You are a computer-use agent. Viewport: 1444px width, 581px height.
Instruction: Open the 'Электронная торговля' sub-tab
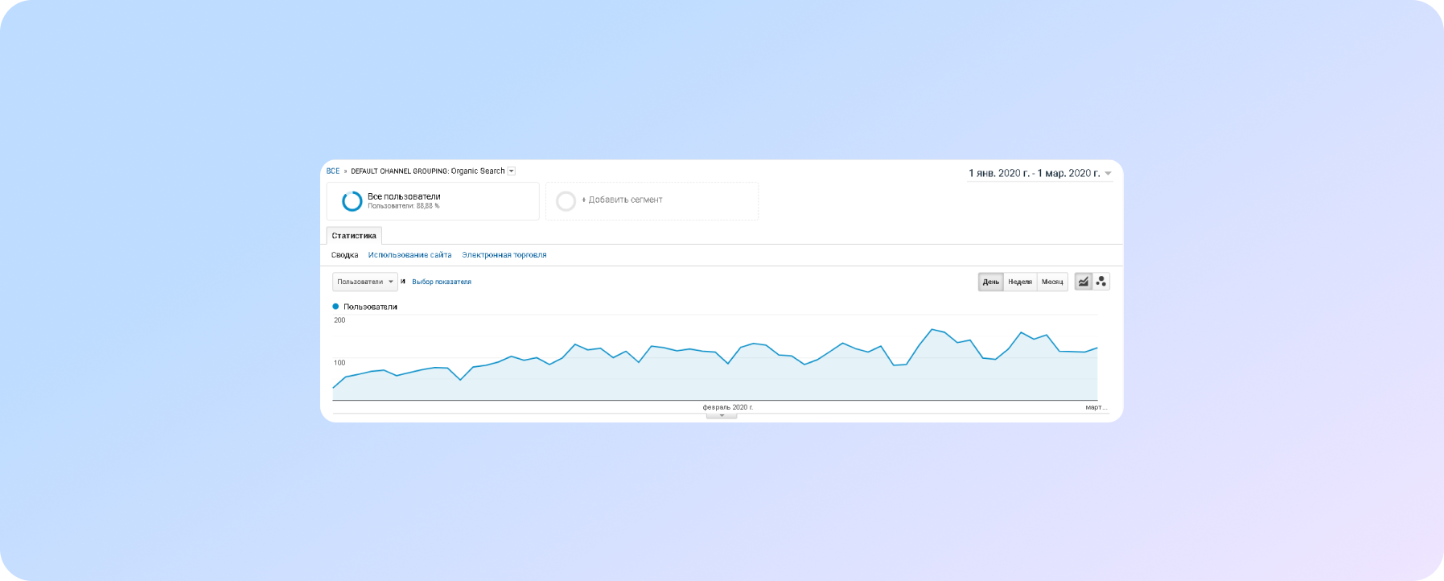504,255
